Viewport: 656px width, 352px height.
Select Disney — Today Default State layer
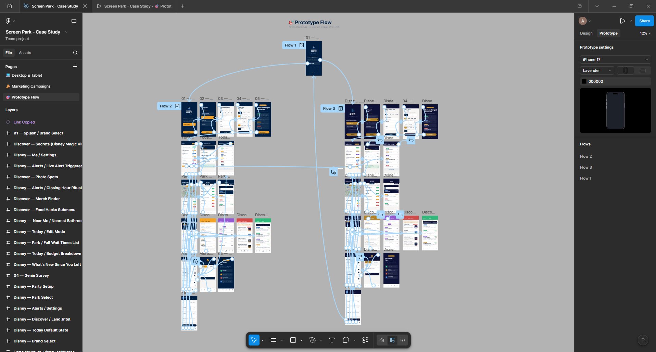pos(41,330)
